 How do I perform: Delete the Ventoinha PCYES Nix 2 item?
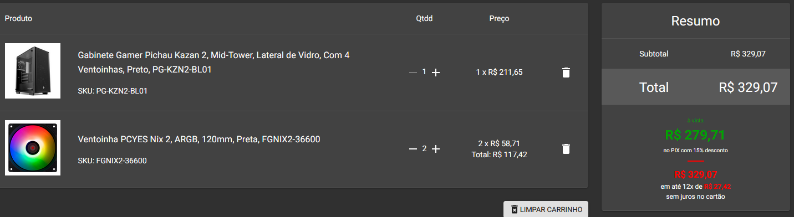pos(566,149)
